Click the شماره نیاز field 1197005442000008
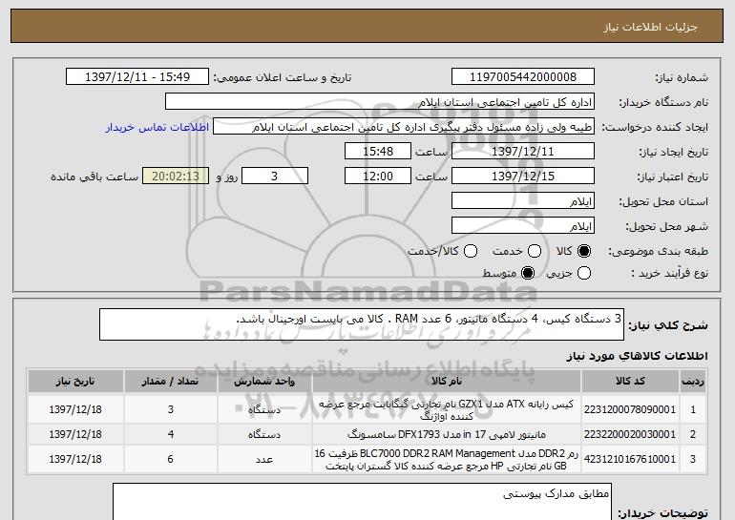 point(523,77)
